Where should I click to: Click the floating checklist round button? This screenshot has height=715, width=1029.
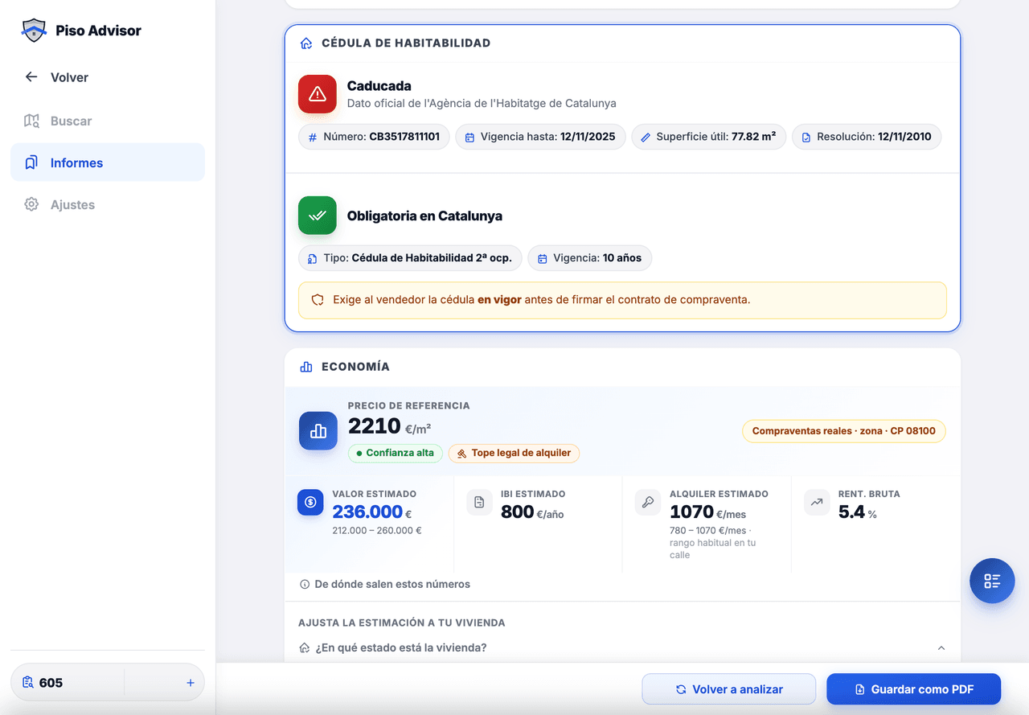[x=992, y=581]
